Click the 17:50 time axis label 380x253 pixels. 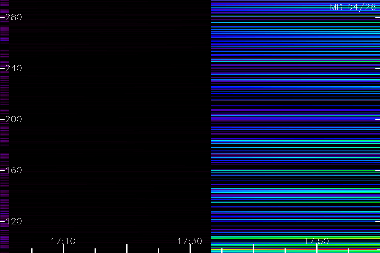click(317, 241)
